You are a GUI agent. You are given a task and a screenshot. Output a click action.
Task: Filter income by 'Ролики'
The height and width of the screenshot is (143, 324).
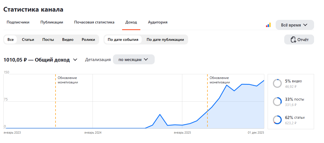coord(88,39)
